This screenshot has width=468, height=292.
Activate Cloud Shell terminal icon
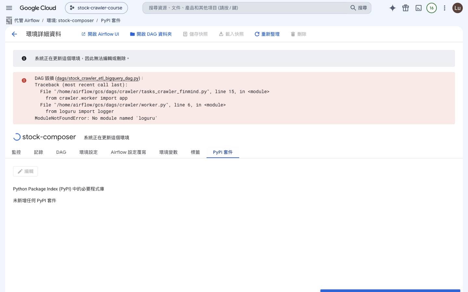tap(419, 8)
